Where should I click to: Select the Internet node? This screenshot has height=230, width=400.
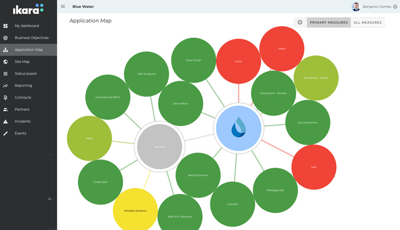(x=233, y=204)
